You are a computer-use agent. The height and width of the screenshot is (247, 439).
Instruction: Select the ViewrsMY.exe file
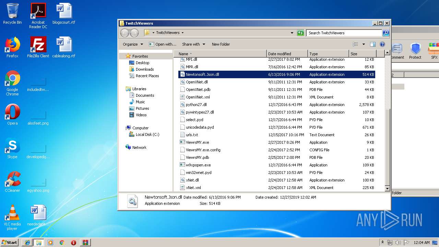tap(277, 142)
